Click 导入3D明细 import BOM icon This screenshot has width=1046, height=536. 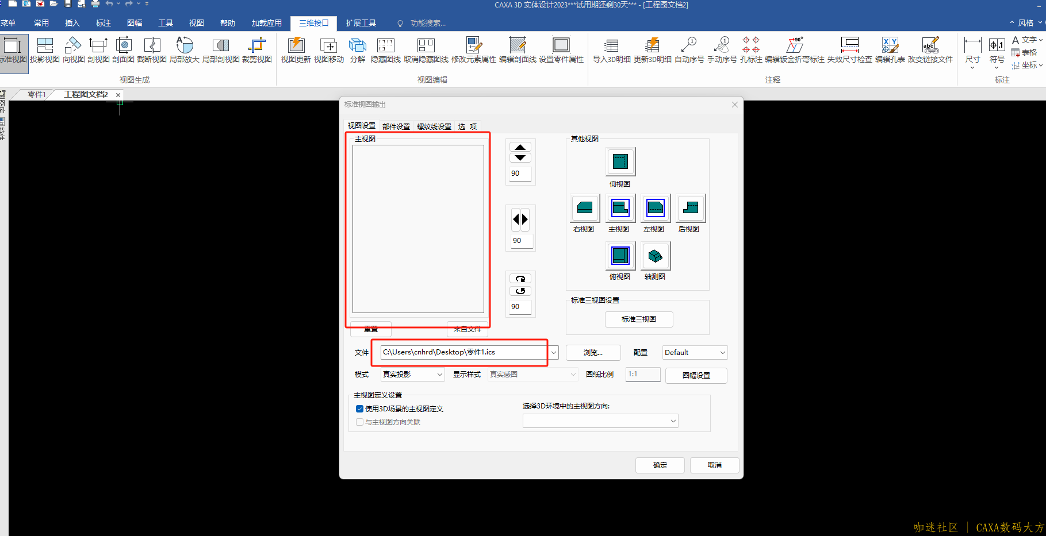612,51
